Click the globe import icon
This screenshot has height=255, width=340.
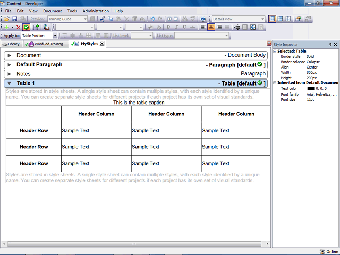click(46, 27)
